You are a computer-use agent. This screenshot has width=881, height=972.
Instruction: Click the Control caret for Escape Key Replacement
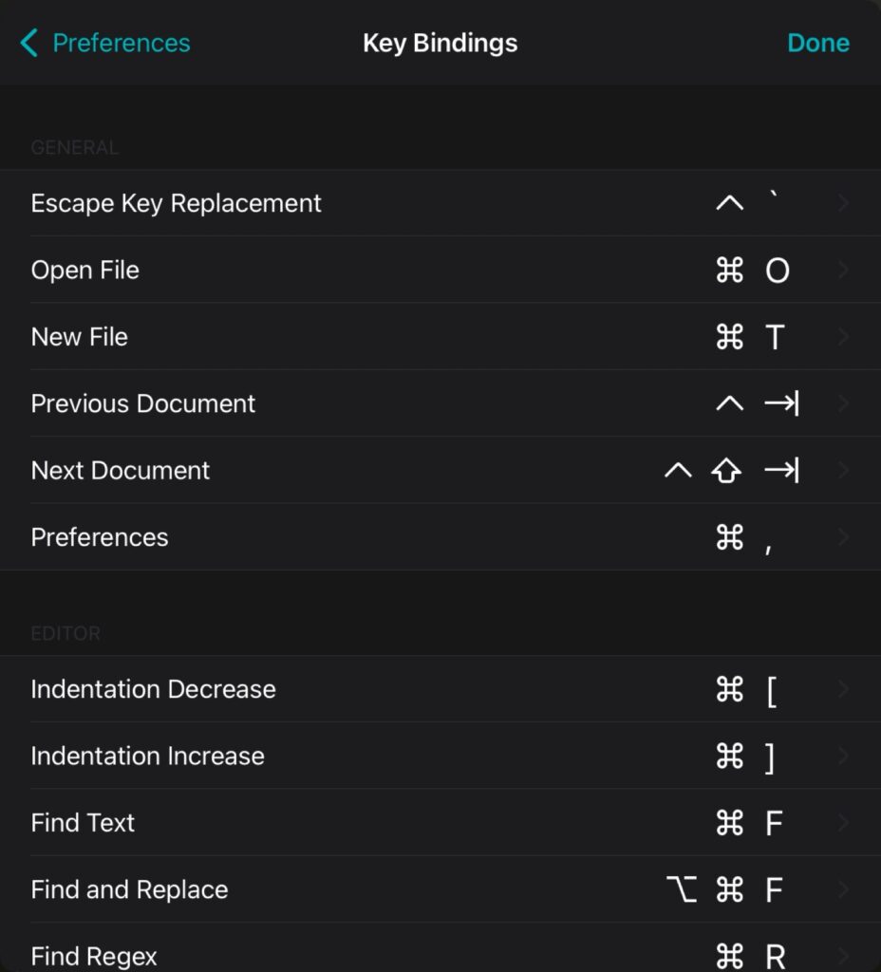tap(730, 203)
